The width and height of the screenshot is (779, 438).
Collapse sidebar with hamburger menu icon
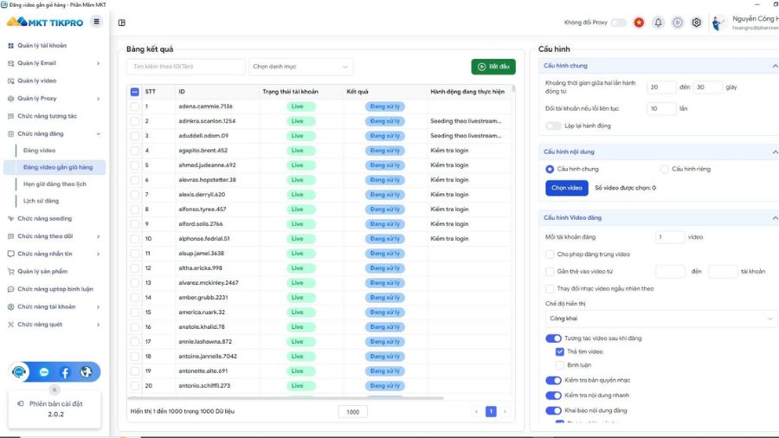tap(96, 22)
